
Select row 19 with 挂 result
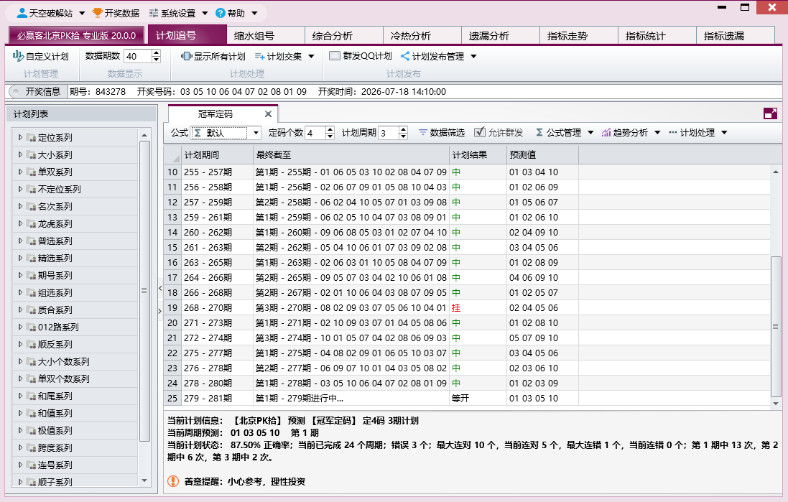pos(467,307)
